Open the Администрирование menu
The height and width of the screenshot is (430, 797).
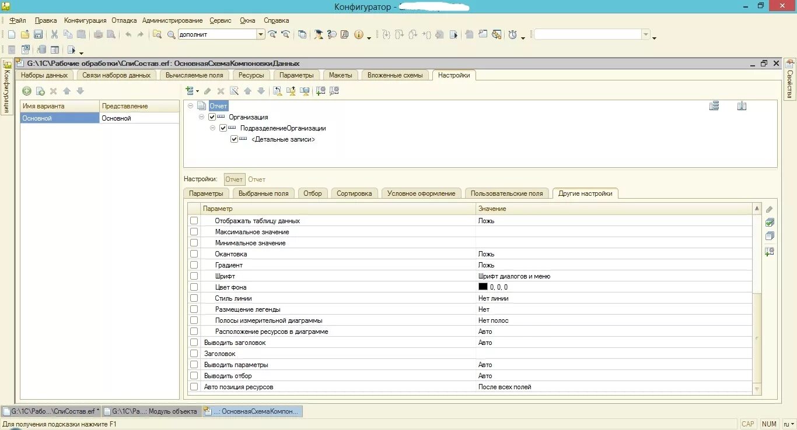click(x=173, y=20)
